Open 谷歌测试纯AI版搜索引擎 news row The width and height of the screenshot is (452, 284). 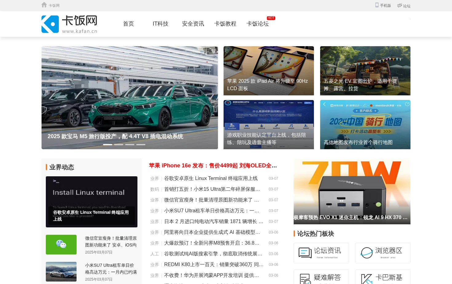tap(213, 254)
